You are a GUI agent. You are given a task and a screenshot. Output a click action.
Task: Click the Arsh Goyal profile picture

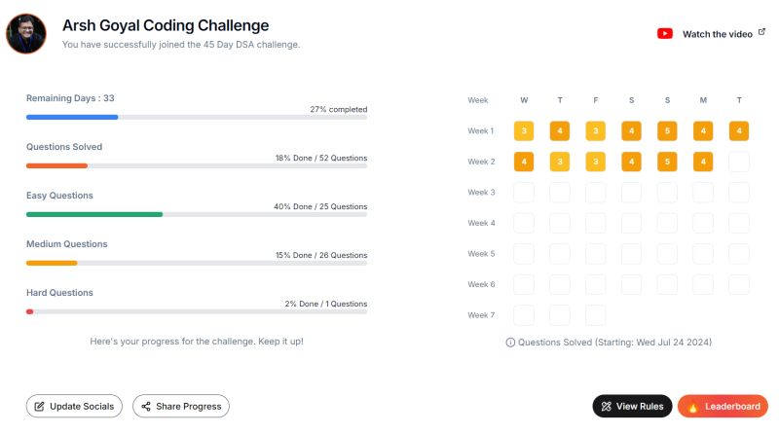[x=26, y=34]
